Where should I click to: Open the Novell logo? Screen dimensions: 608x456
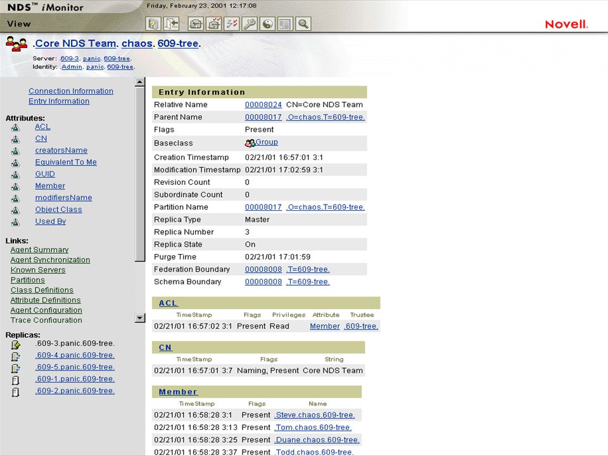(x=566, y=24)
